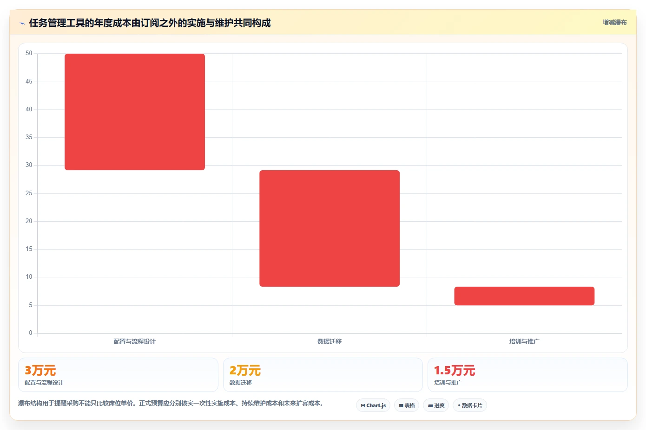
Task: Click the 表格 tag chip
Action: (407, 405)
